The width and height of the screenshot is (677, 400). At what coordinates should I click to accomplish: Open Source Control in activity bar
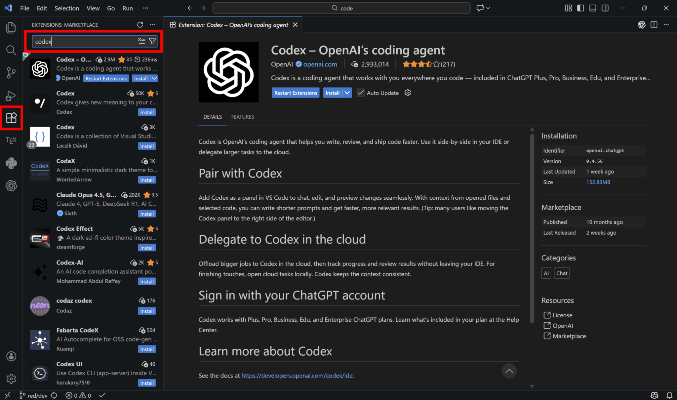11,72
